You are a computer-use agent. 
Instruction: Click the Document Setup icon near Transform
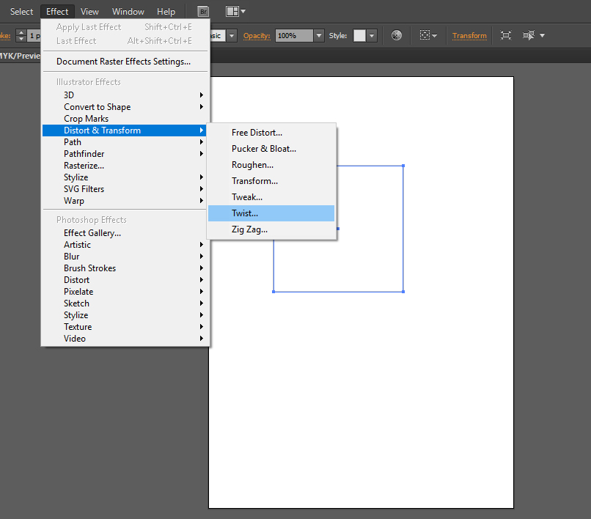[x=505, y=34]
